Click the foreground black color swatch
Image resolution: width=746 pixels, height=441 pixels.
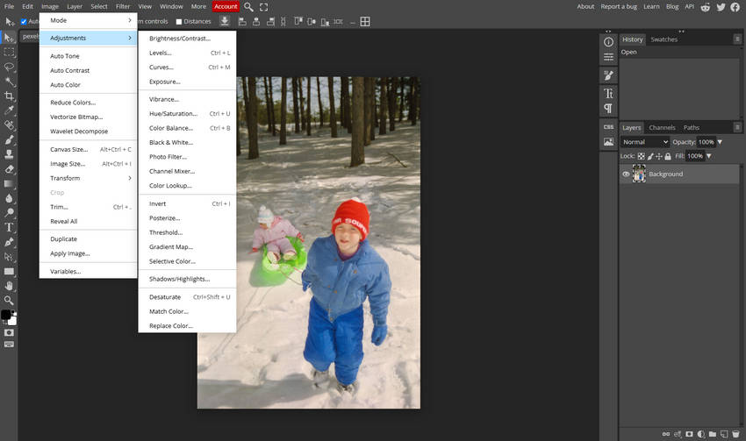pyautogui.click(x=6, y=315)
